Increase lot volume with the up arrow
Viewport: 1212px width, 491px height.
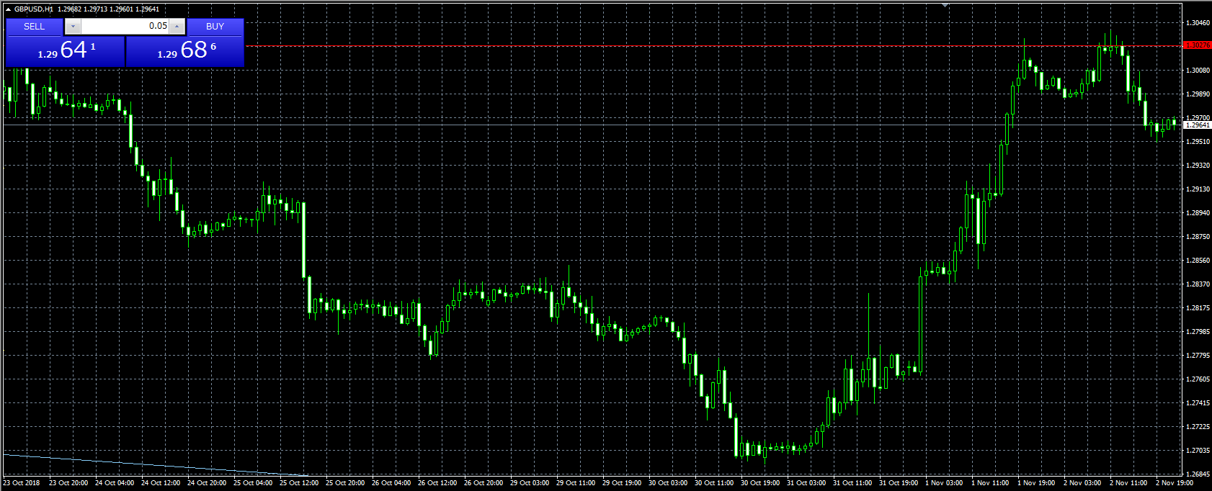177,27
